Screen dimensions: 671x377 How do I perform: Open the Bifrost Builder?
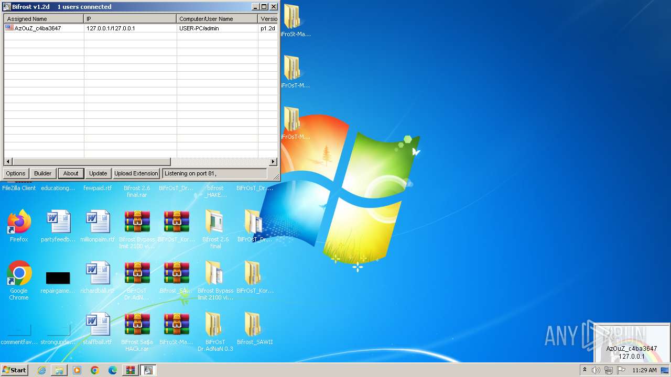tap(43, 173)
